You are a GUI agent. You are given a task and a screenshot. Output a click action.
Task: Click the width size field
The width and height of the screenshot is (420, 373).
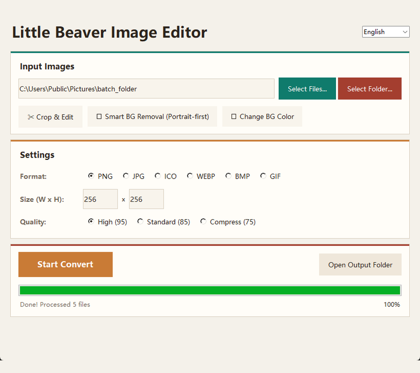tap(100, 199)
